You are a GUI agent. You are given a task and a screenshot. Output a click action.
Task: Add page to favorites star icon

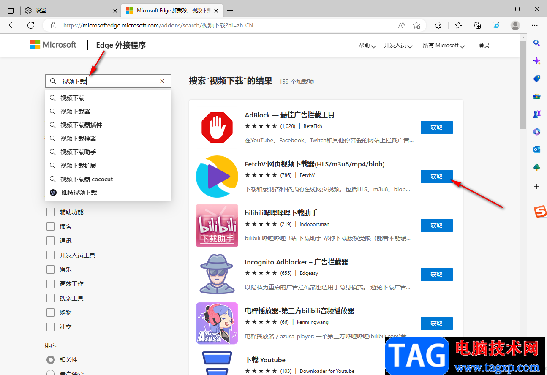point(416,25)
